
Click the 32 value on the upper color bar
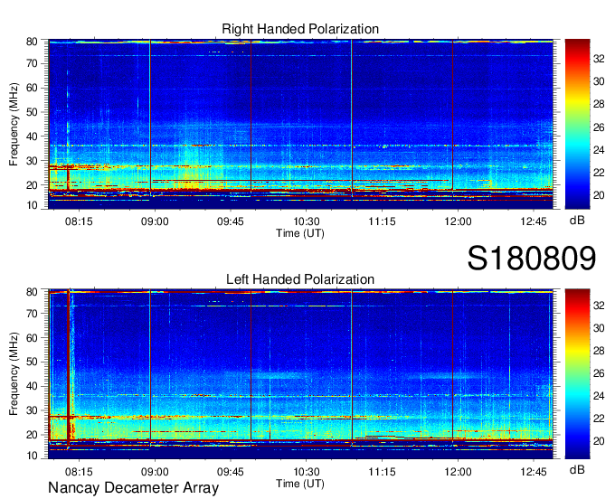click(x=599, y=59)
